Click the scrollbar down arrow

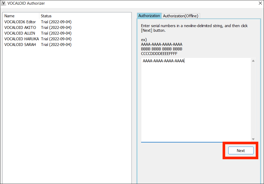pyautogui.click(x=253, y=139)
